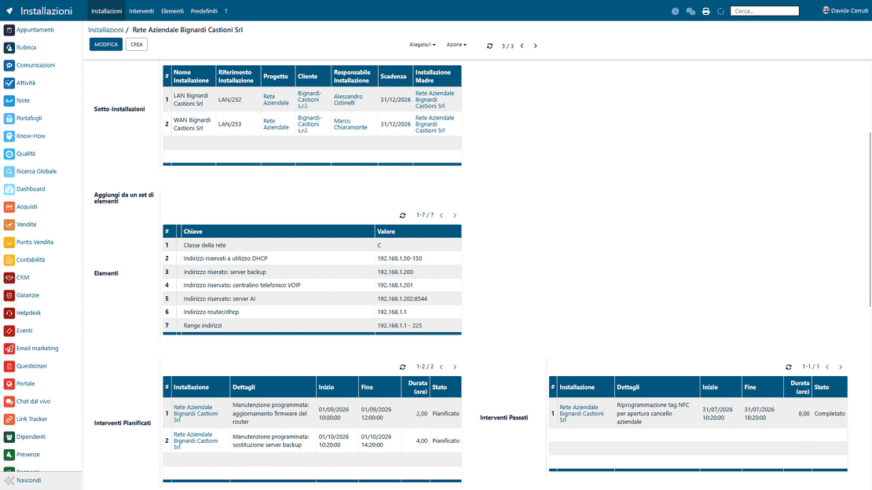Open the Installazioni menu tab
Screen dimensions: 872x490
coord(106,11)
